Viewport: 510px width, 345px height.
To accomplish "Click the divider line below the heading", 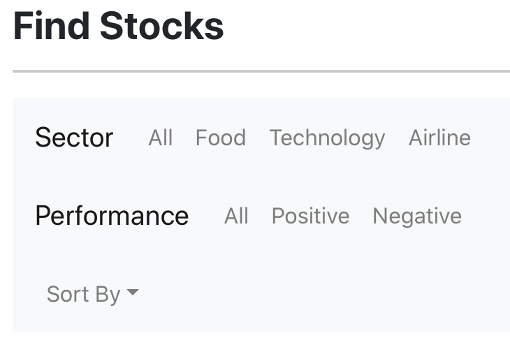I will tap(261, 71).
